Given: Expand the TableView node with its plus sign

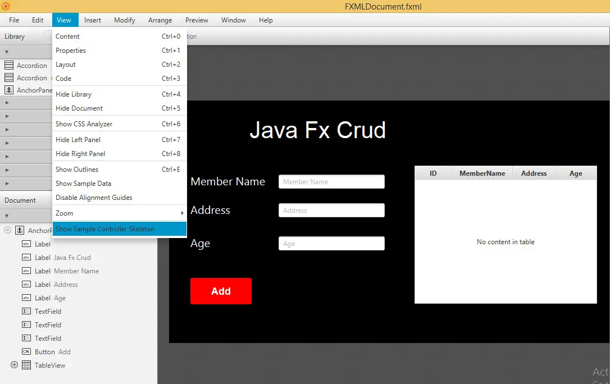Looking at the screenshot, I should click(x=13, y=365).
